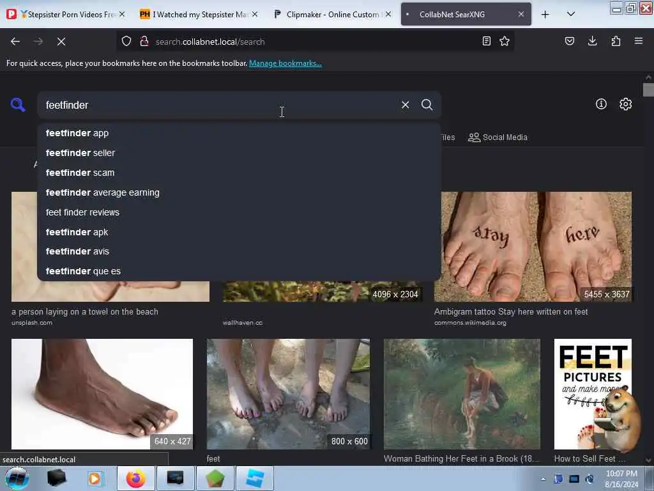Click the vertical page scrollbar thumb
Image resolution: width=654 pixels, height=491 pixels.
648,90
